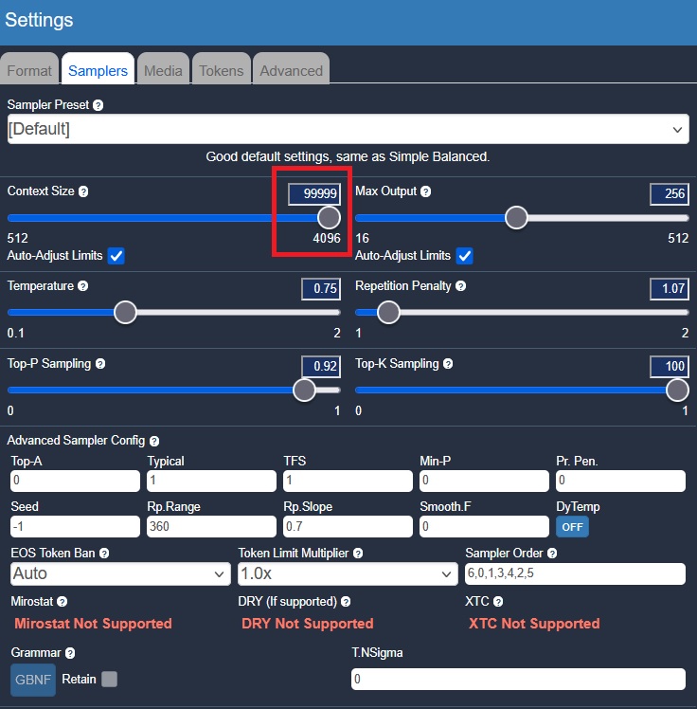Click the Temperature value box 0.75
The image size is (697, 709).
tap(321, 289)
